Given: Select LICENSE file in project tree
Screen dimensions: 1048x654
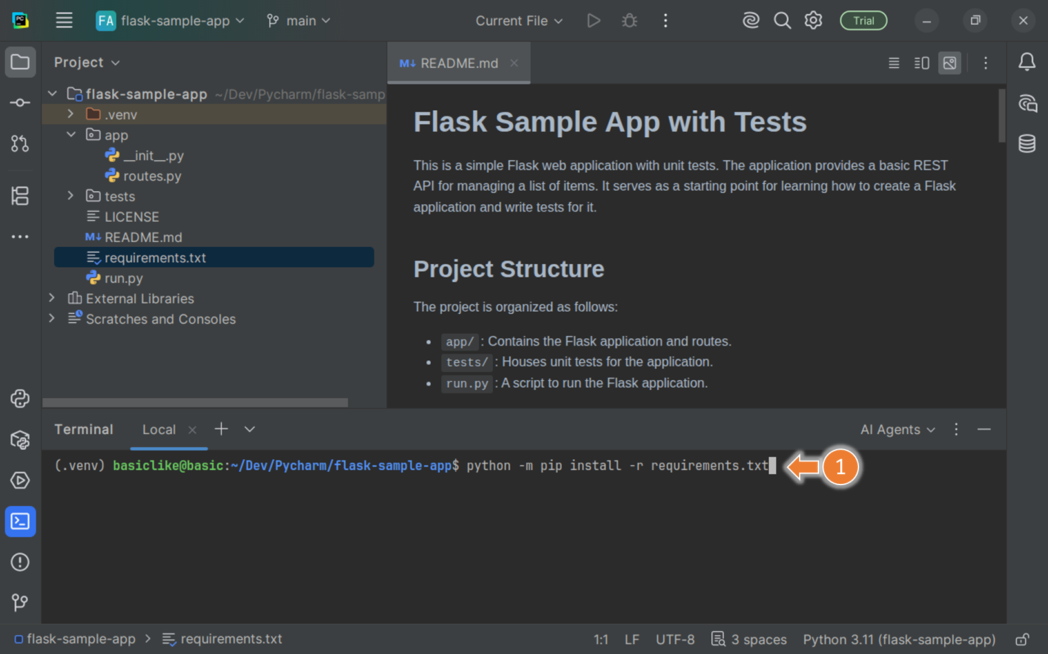Looking at the screenshot, I should point(123,216).
